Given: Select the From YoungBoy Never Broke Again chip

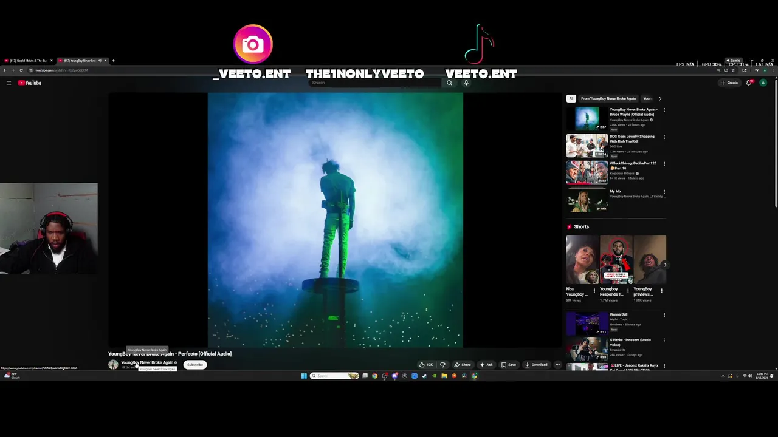Looking at the screenshot, I should tap(608, 98).
